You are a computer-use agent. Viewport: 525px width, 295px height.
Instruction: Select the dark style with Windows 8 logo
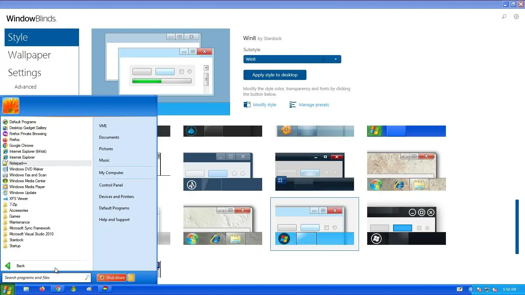pyautogui.click(x=315, y=171)
